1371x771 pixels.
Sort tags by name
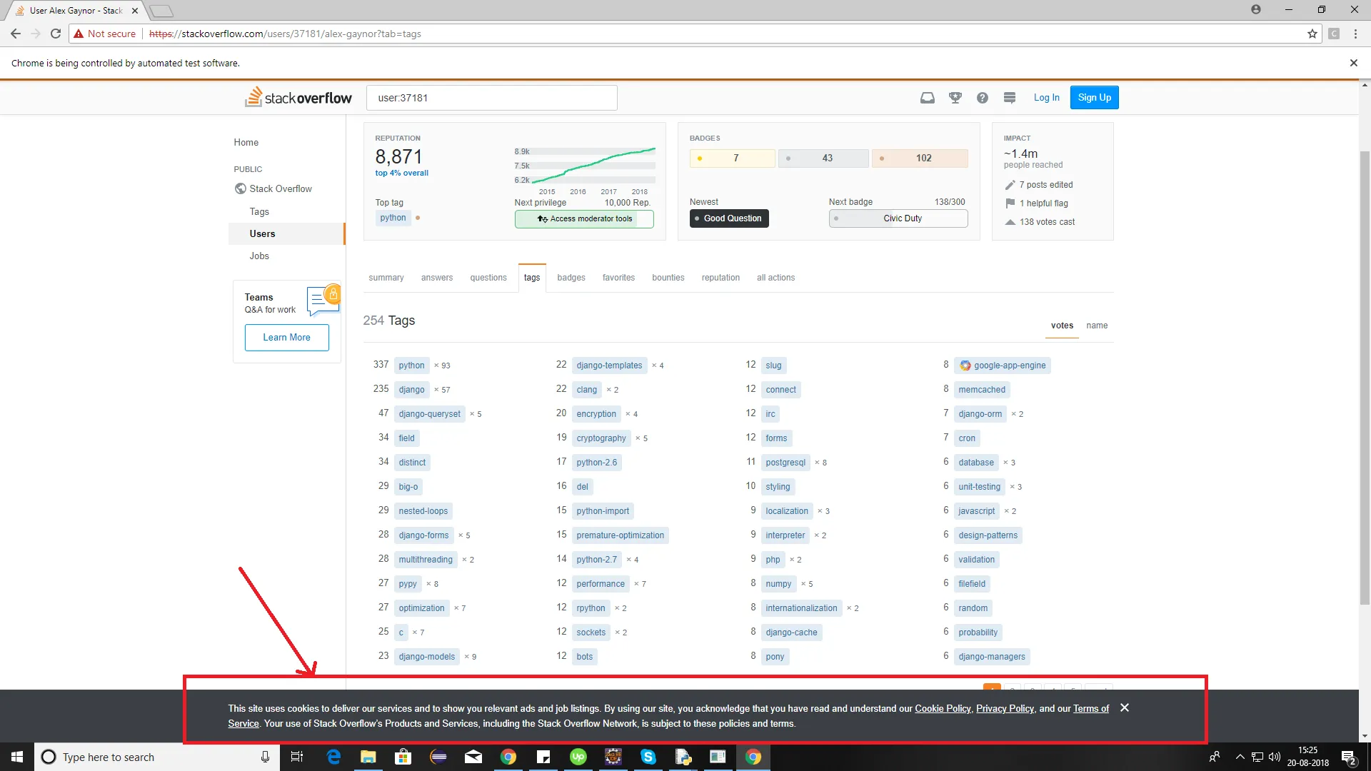tap(1097, 326)
